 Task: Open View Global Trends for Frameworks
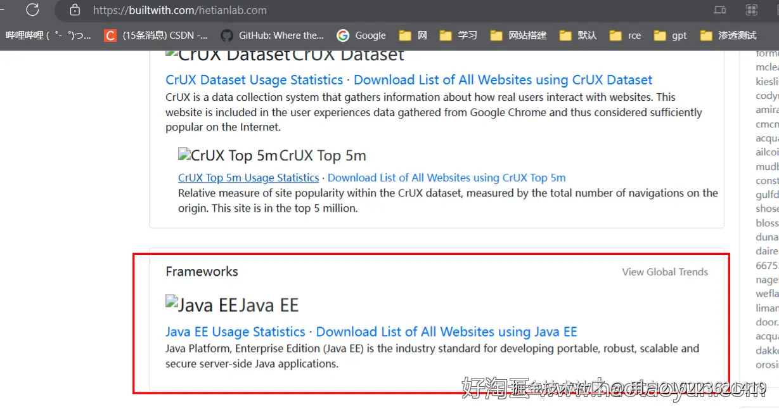pos(665,272)
